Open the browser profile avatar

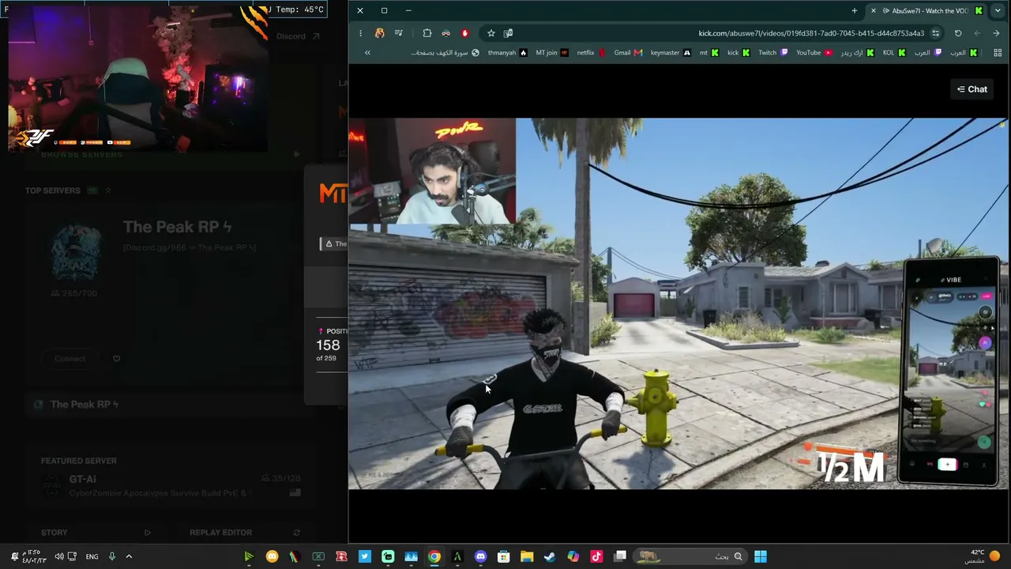tap(380, 33)
